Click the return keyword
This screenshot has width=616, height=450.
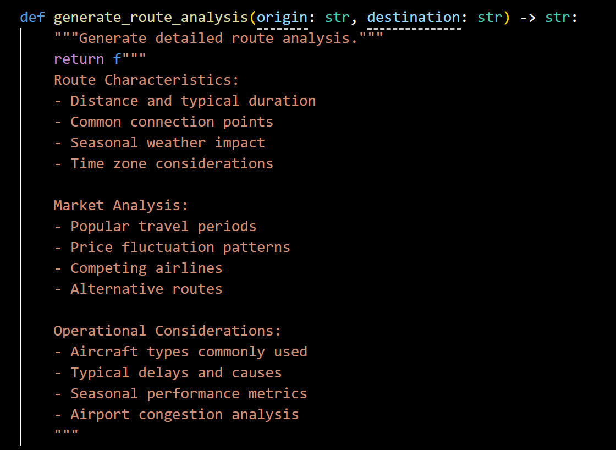pyautogui.click(x=79, y=59)
